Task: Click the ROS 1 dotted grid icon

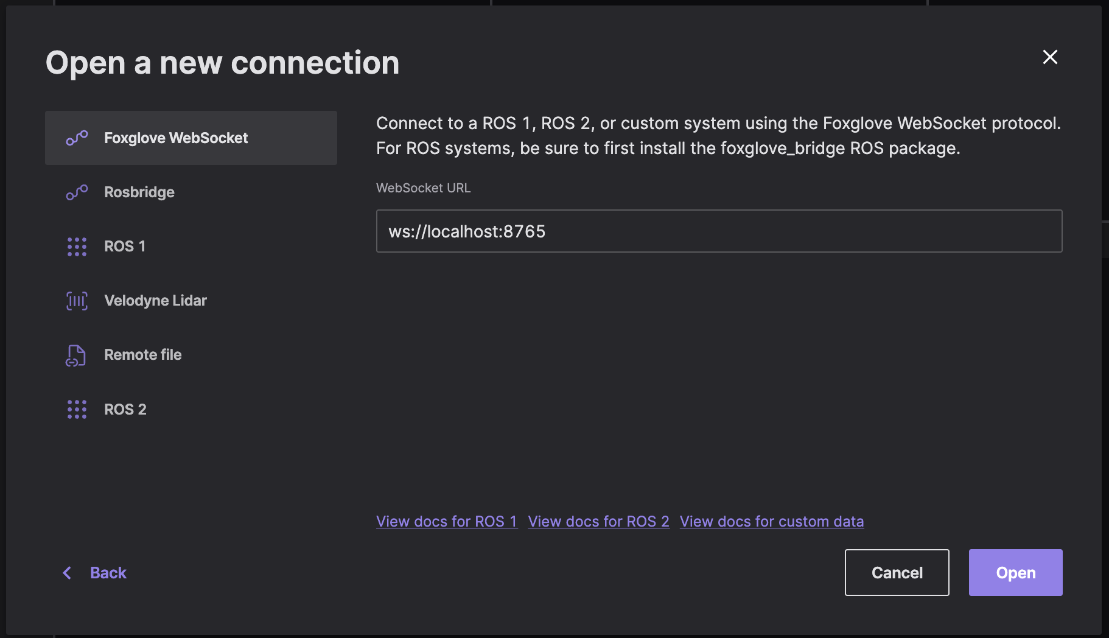Action: point(77,247)
